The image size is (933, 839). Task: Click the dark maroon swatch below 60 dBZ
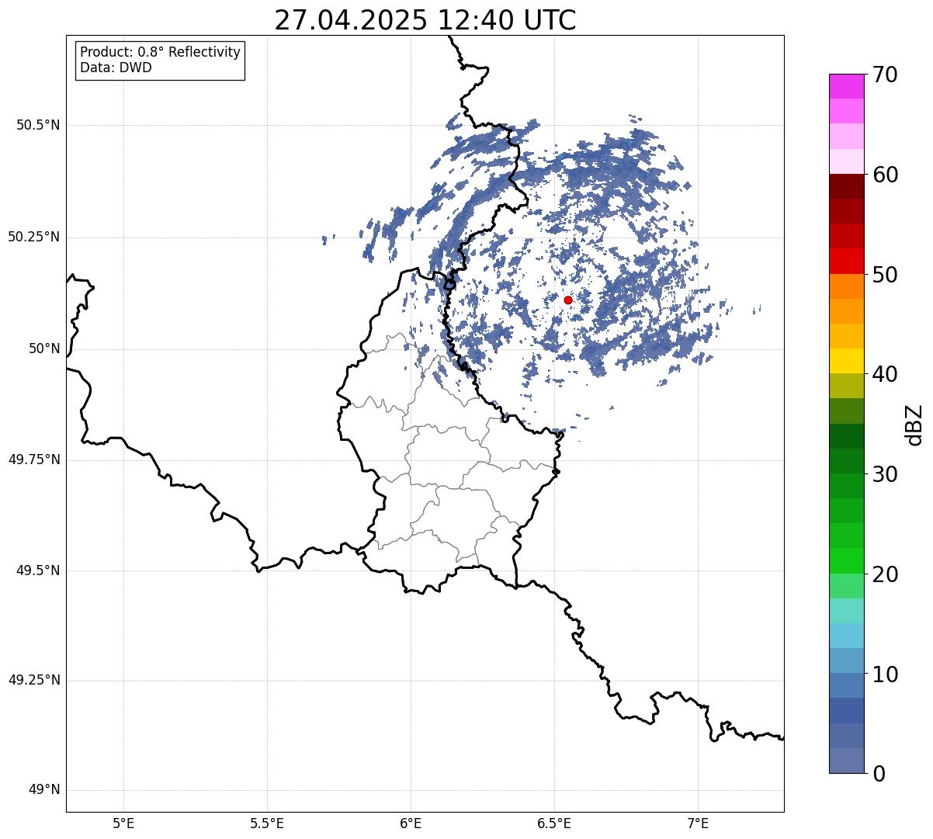click(846, 186)
